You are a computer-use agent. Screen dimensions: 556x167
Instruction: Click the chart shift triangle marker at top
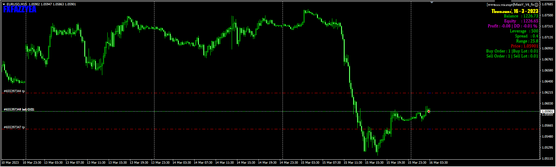point(432,2)
